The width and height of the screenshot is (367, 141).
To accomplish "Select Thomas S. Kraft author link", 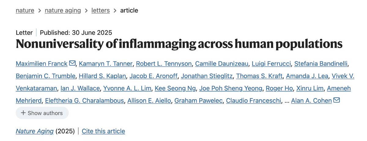I will (259, 76).
